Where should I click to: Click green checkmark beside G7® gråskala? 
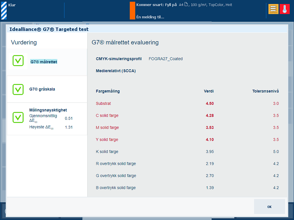[x=18, y=89]
